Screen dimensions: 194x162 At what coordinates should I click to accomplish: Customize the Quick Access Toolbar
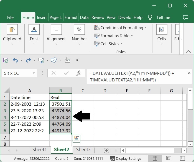[77, 60]
